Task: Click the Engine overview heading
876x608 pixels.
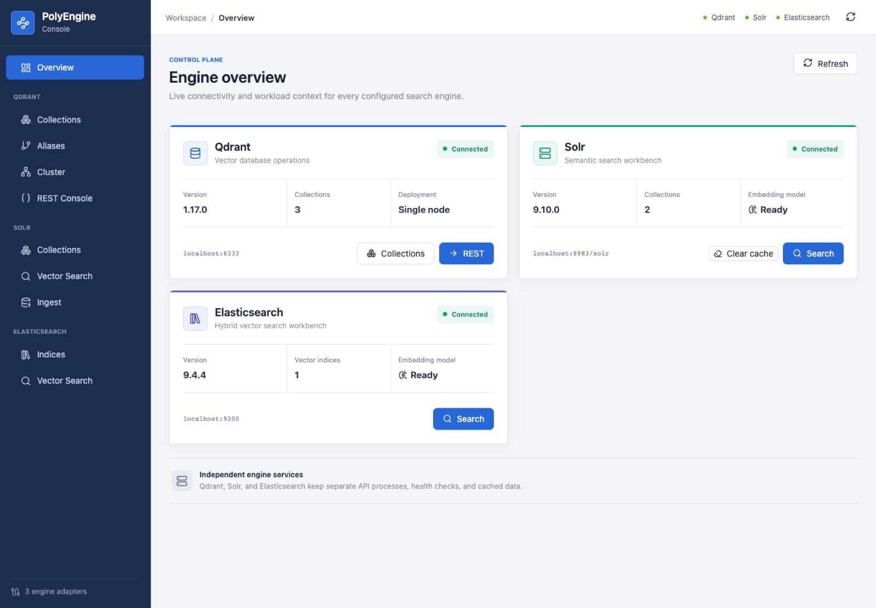Action: [x=227, y=77]
